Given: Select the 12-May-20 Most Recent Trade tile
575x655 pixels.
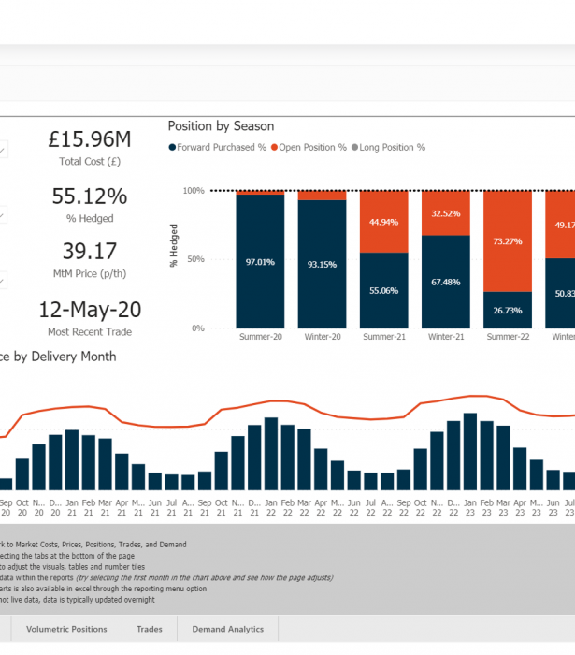Looking at the screenshot, I should pyautogui.click(x=90, y=317).
